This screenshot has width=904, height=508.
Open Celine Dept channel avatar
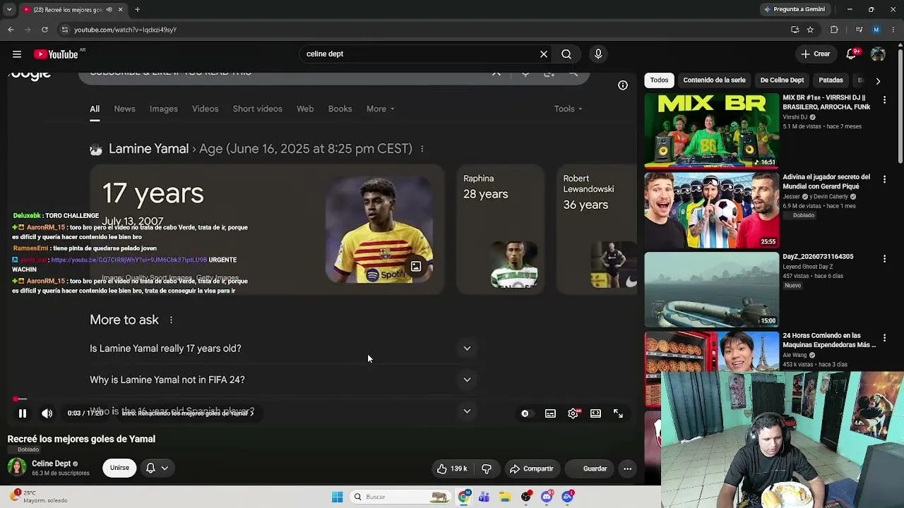point(17,467)
